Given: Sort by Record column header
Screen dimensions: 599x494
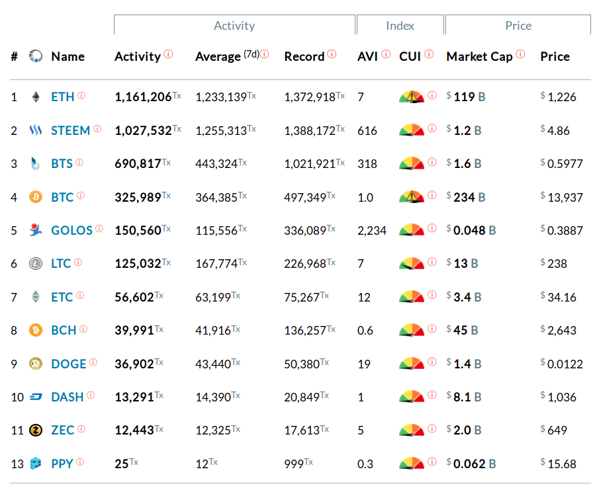Looking at the screenshot, I should [304, 57].
